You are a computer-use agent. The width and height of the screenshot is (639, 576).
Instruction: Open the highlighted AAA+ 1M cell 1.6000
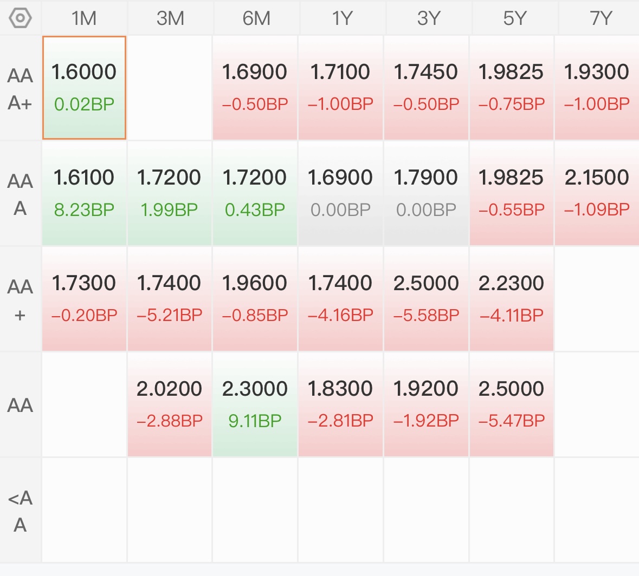[x=85, y=88]
